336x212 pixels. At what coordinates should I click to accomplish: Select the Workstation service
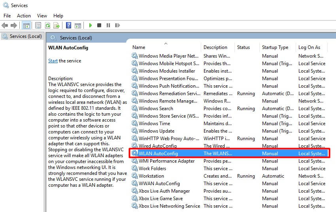click(x=229, y=176)
